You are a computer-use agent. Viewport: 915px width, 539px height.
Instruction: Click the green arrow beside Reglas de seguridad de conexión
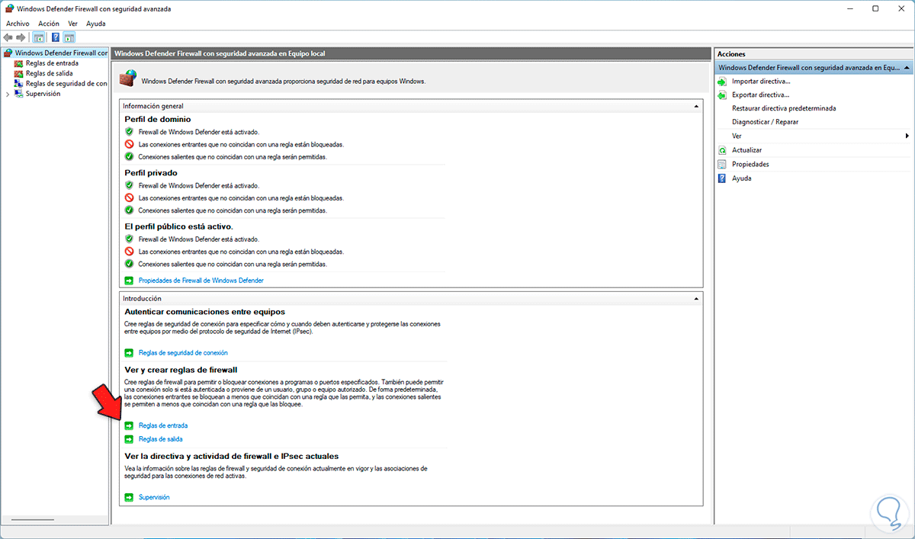129,353
